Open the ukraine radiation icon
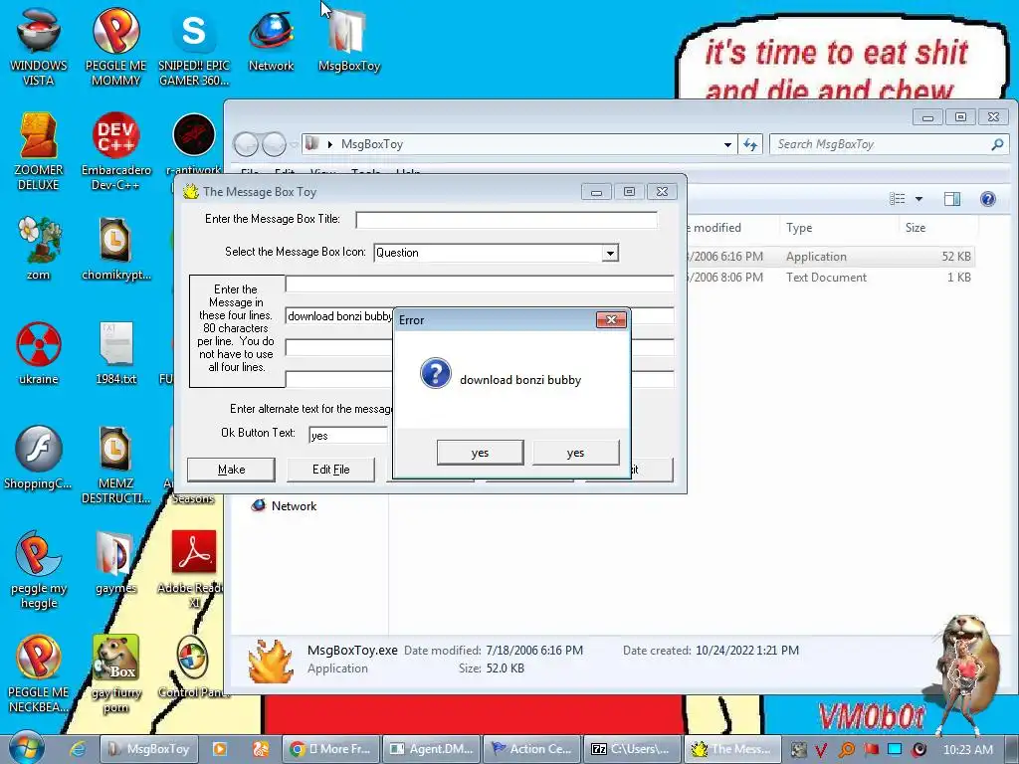Screen dimensions: 1019x764 [39, 353]
